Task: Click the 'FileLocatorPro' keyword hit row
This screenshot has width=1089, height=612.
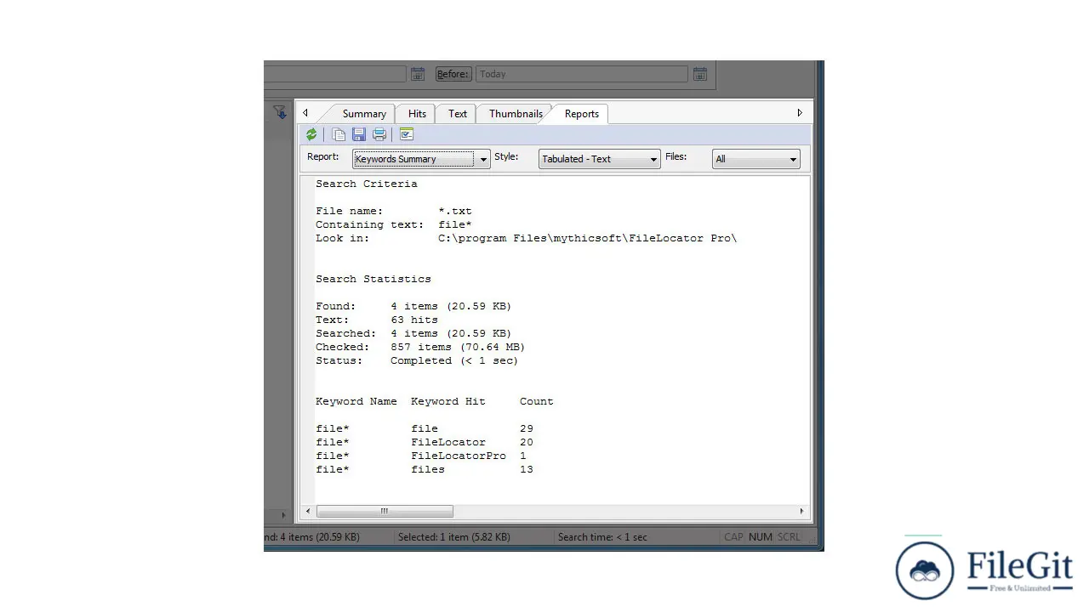Action: click(459, 456)
